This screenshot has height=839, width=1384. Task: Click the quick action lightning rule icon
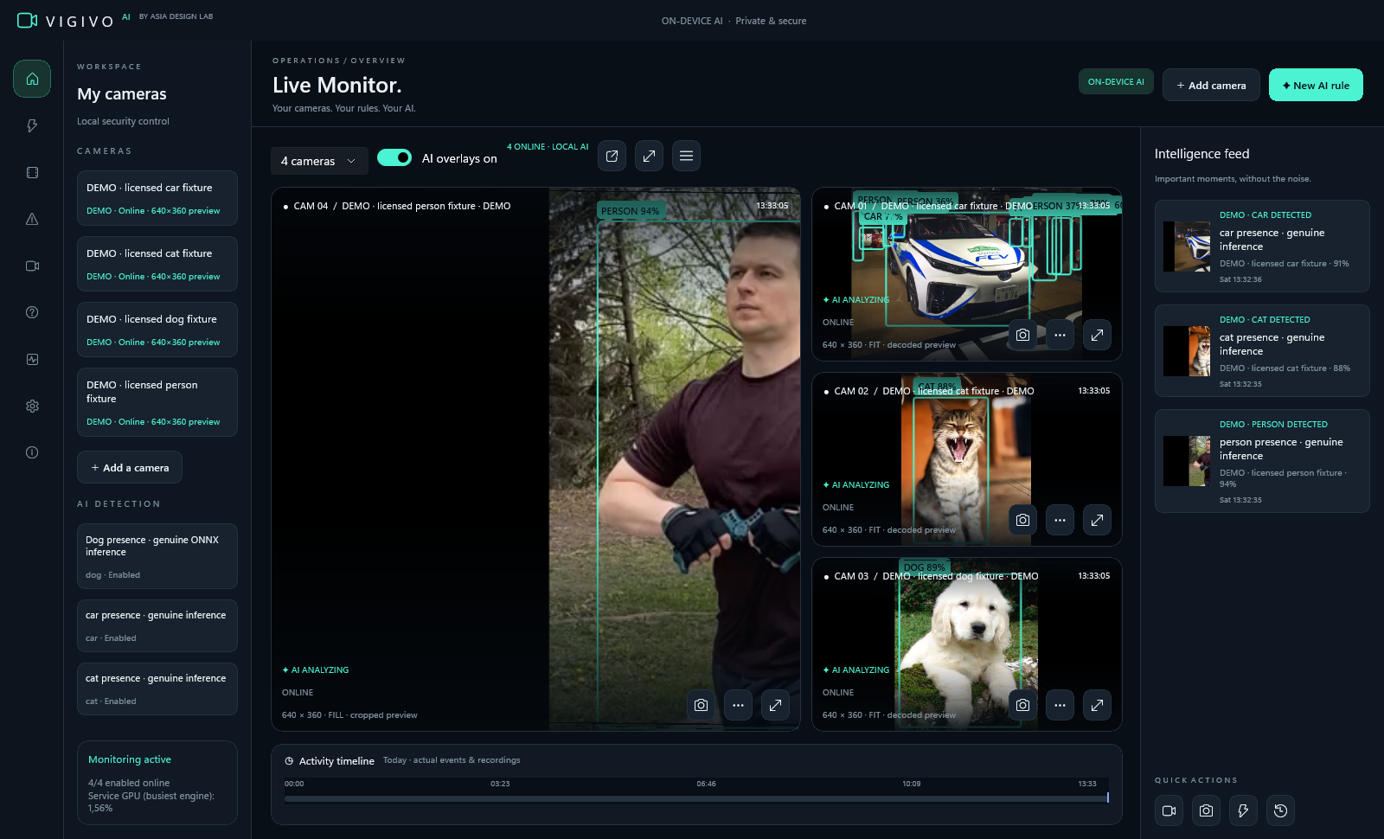pos(1243,810)
